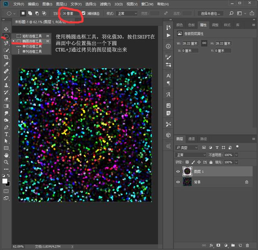The width and height of the screenshot is (258, 250).
Task: Toggle visibility of 背景 layer
Action: coord(178,182)
